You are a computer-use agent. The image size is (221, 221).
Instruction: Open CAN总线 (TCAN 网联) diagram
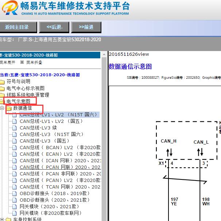click(60, 187)
